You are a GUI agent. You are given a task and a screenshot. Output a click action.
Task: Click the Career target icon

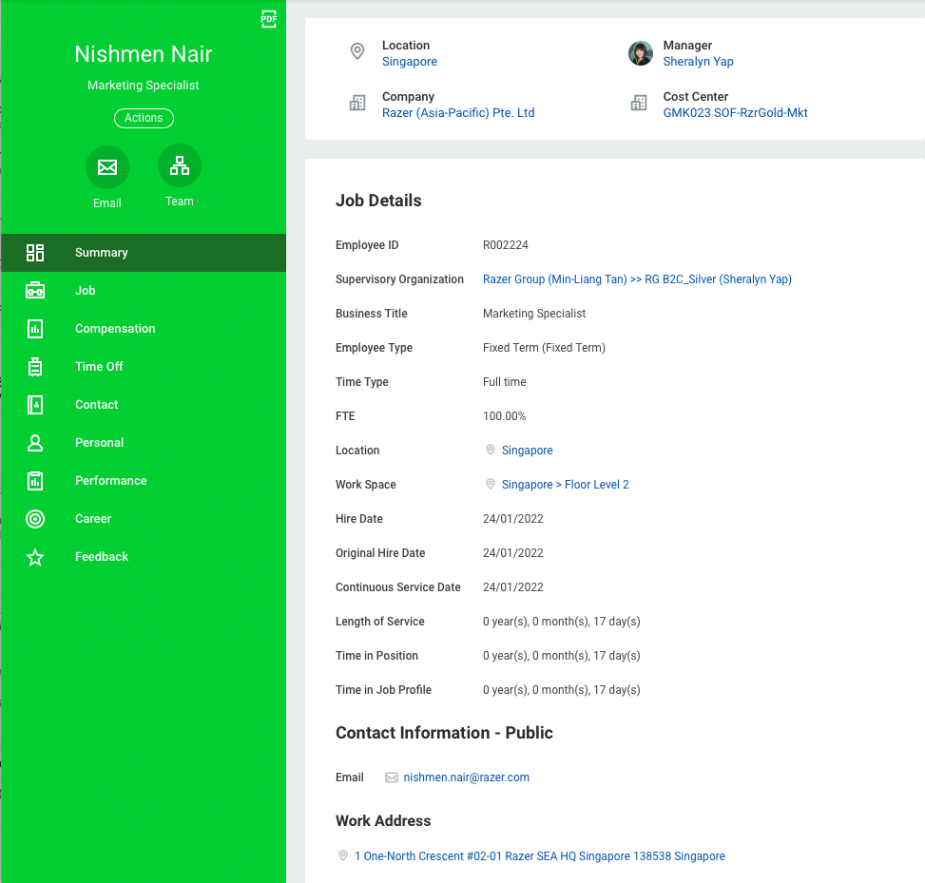click(35, 518)
